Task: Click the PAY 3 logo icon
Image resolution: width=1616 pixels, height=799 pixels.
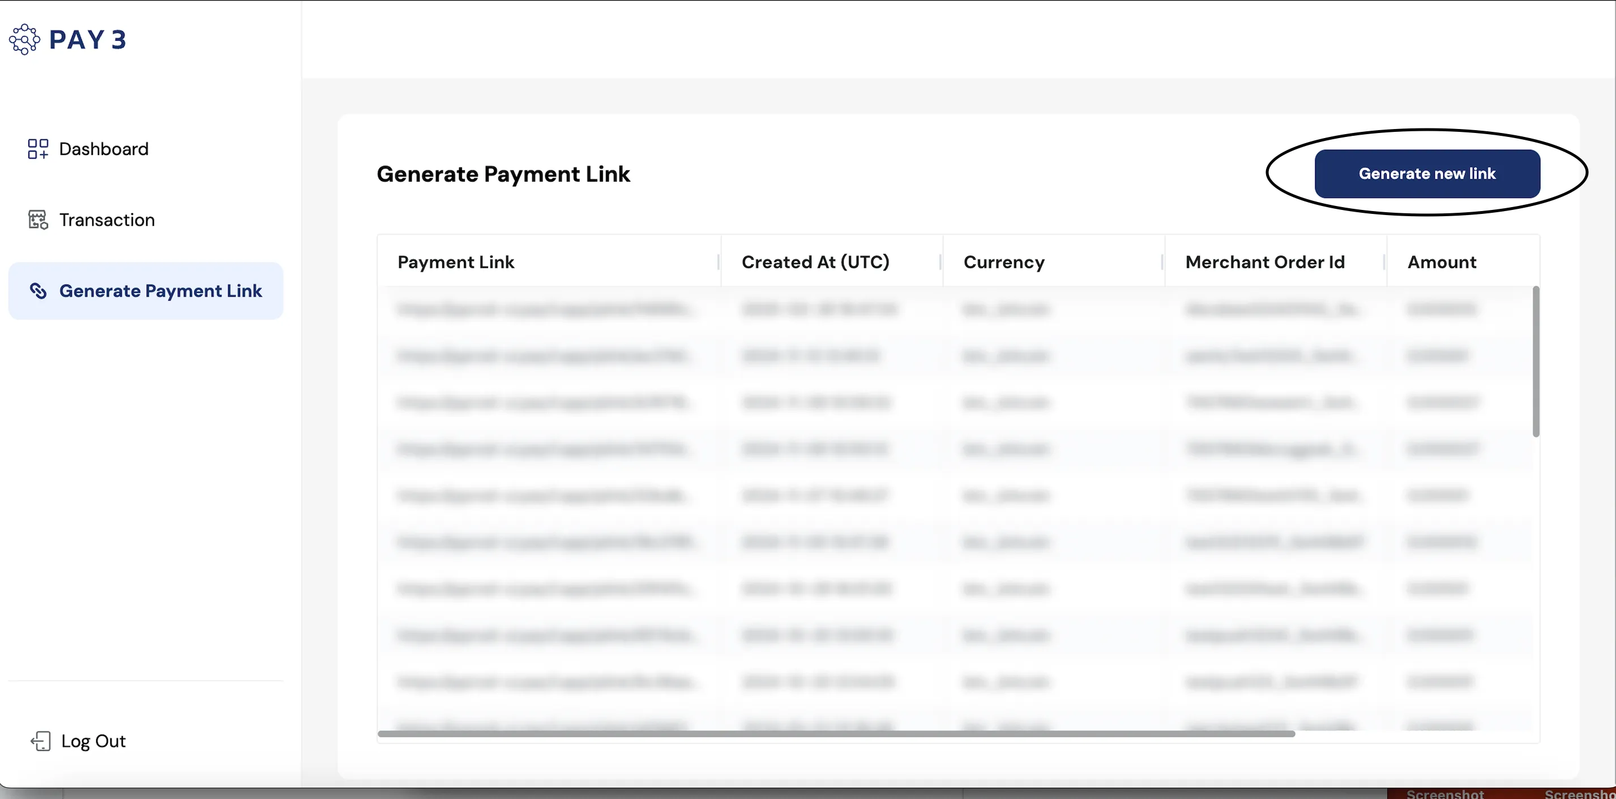Action: click(24, 40)
